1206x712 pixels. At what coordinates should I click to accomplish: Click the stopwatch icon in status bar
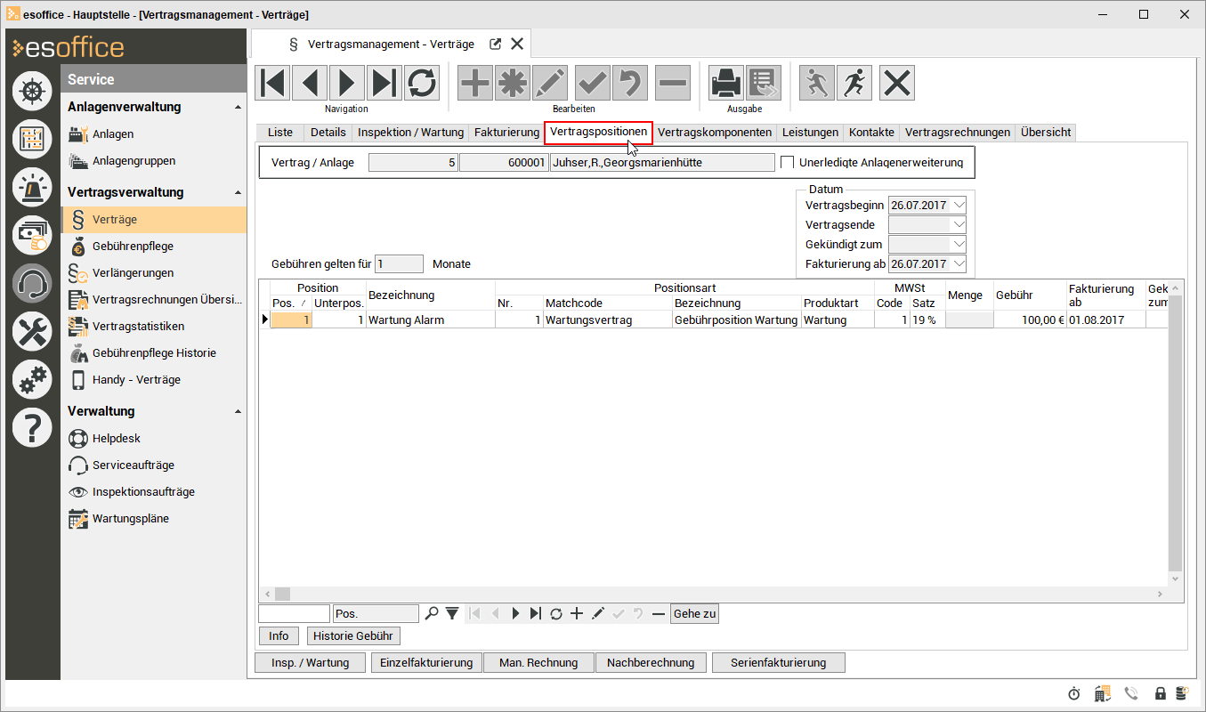[x=1074, y=694]
